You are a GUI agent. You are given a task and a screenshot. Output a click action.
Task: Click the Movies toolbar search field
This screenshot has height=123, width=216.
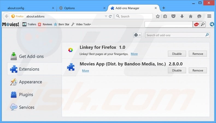pyautogui.click(x=169, y=24)
